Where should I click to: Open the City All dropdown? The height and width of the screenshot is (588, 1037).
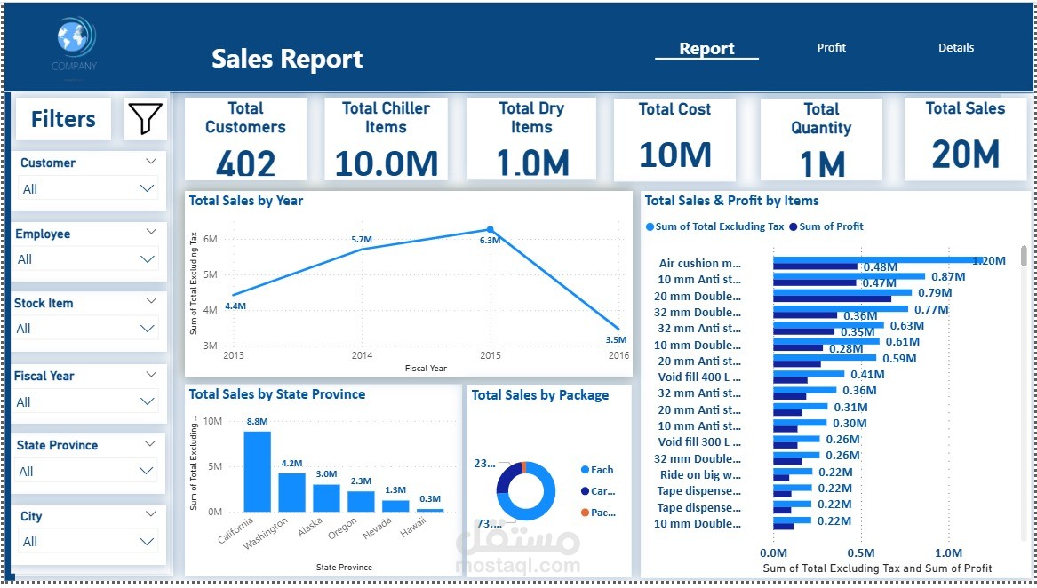coord(88,542)
